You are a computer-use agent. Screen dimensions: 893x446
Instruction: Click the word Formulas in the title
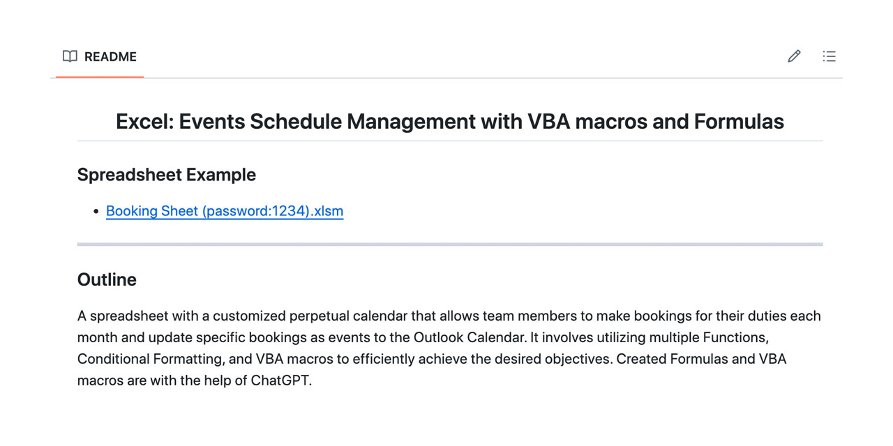click(739, 121)
